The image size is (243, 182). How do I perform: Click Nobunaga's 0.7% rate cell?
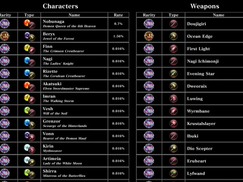[118, 24]
